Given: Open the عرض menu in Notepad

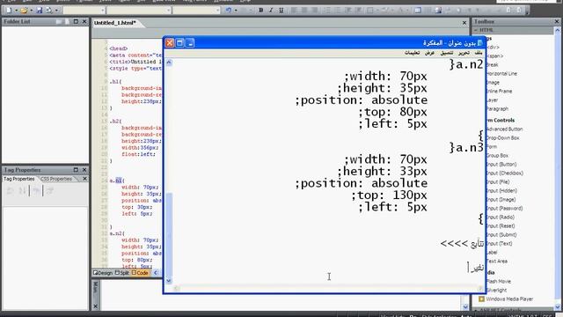Looking at the screenshot, I should coord(429,53).
